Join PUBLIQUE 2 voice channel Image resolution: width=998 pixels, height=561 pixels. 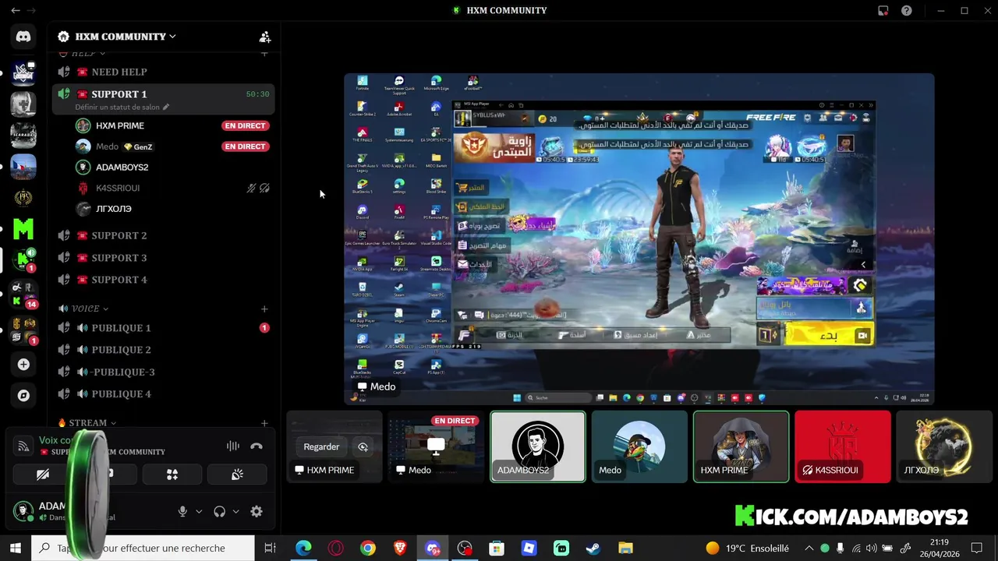pyautogui.click(x=164, y=350)
